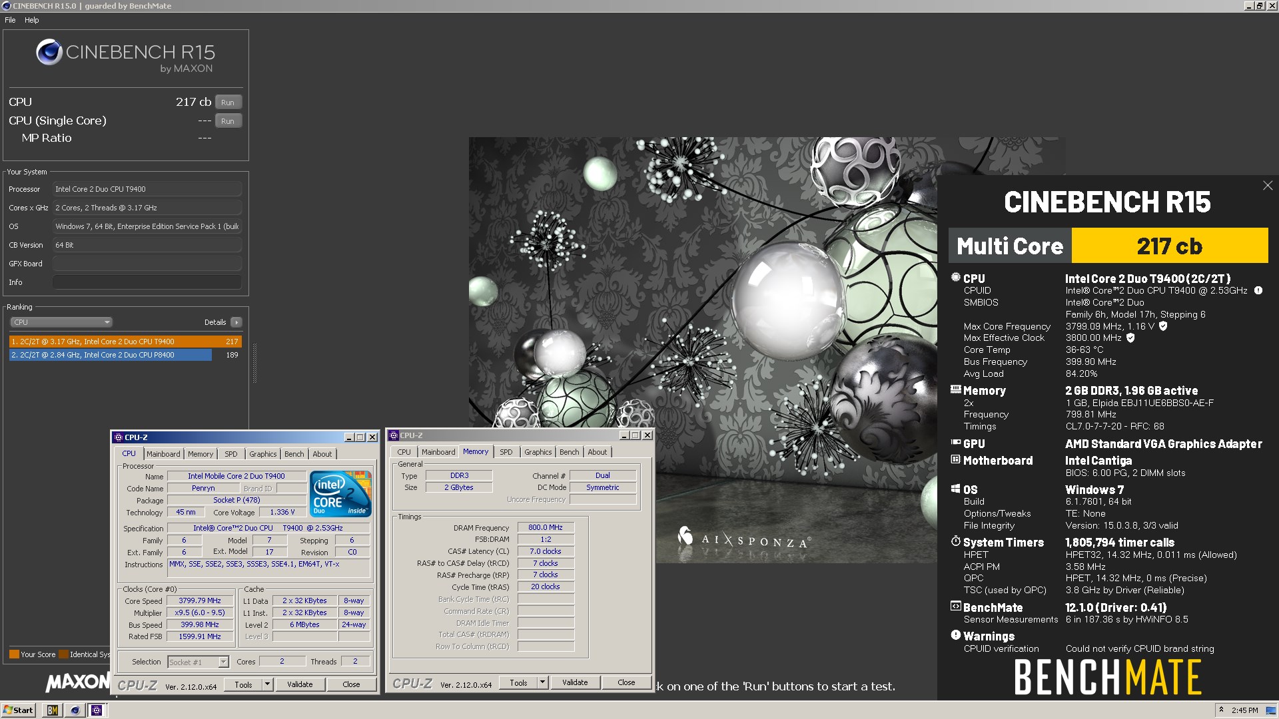The image size is (1279, 719).
Task: Switch to Bench tab in left CPU-Z
Action: pyautogui.click(x=294, y=454)
